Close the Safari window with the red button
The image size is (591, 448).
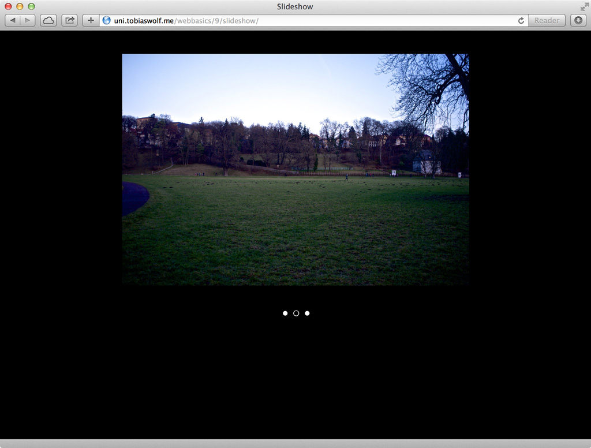pos(8,6)
